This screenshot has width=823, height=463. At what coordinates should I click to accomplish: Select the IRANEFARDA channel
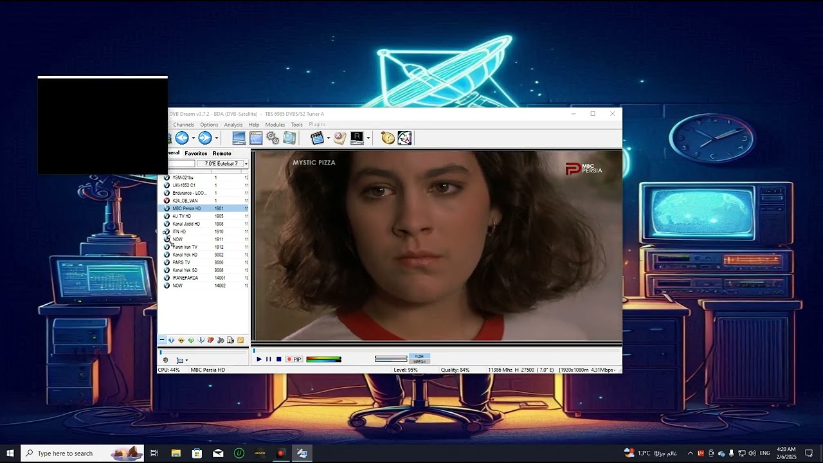pyautogui.click(x=203, y=278)
